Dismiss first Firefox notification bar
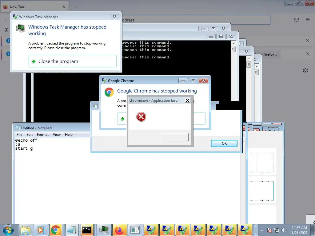The image size is (315, 236). tap(307, 41)
